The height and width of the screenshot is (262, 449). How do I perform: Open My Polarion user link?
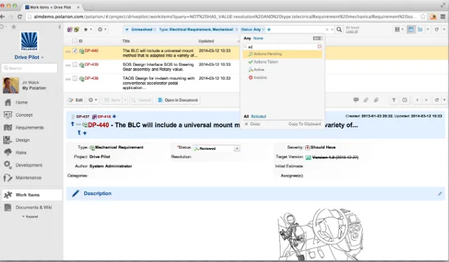coord(34,88)
